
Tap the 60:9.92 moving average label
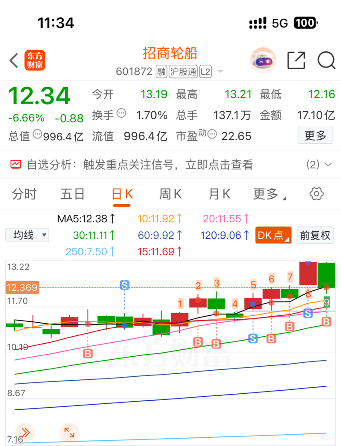[160, 235]
